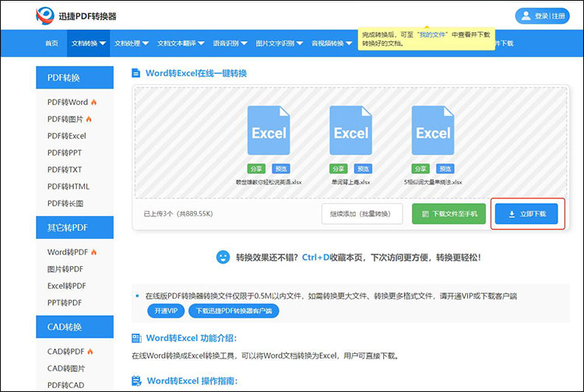584x392 pixels.
Task: Select the PDF转换 sidebar section header
Action: click(75, 77)
